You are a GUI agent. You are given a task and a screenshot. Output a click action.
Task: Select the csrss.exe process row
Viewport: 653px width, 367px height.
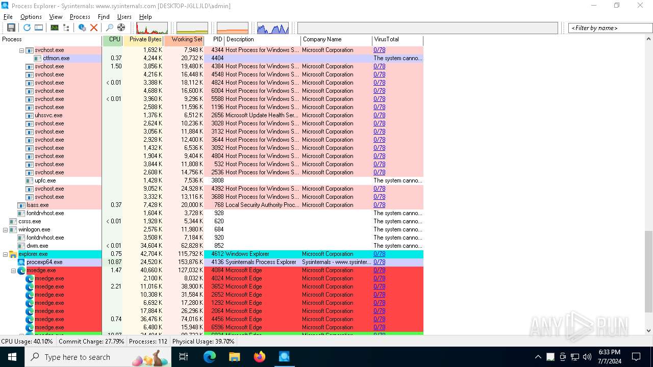tap(212, 221)
